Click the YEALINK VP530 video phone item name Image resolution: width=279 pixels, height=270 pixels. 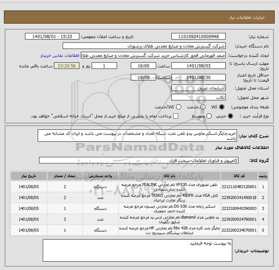(x=170, y=187)
